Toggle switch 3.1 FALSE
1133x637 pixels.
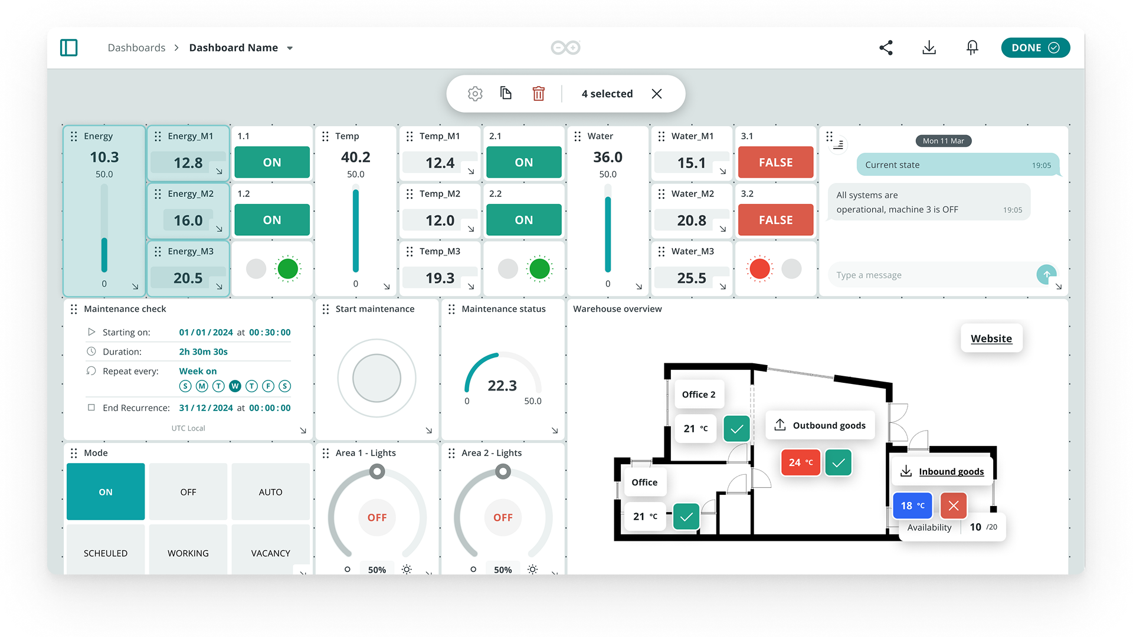776,162
